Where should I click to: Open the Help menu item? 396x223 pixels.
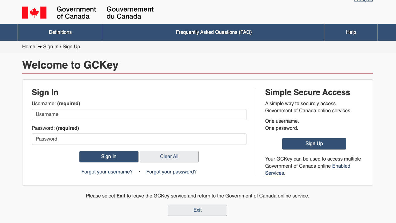(x=351, y=32)
